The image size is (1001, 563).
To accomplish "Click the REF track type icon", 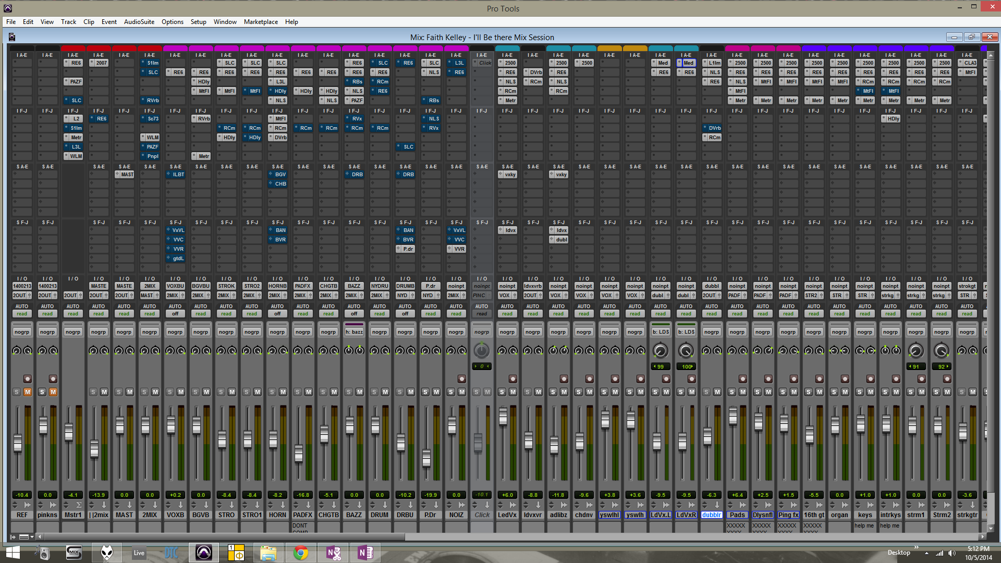I will click(28, 505).
